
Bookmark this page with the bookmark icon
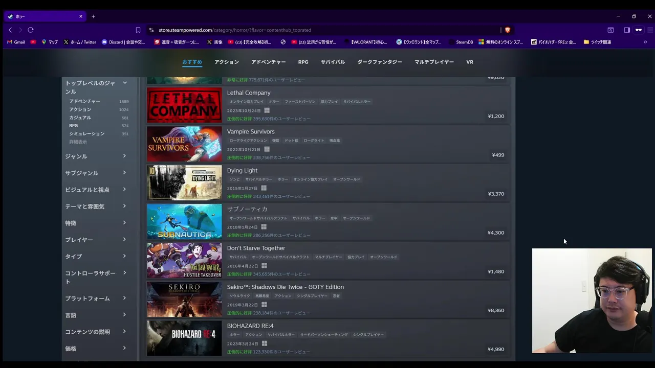[x=138, y=30]
